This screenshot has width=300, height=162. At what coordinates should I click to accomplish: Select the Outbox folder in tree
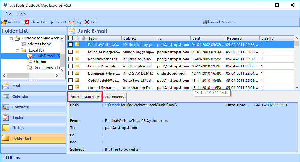pos(40,62)
